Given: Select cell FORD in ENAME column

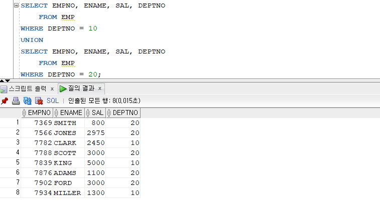Looking at the screenshot, I should tap(69, 183).
